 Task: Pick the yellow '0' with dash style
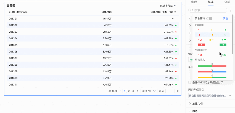pyautogui.click(x=212, y=40)
